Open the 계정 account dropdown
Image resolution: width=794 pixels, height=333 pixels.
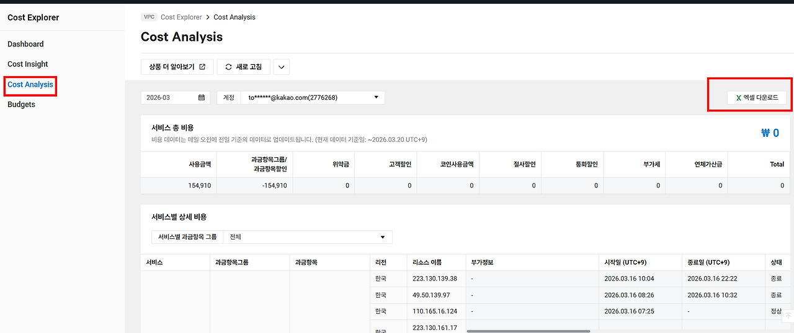click(313, 97)
